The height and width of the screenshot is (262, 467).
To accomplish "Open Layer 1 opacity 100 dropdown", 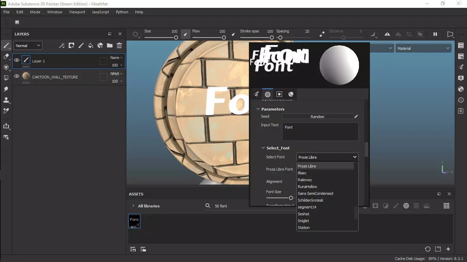I will pyautogui.click(x=117, y=65).
